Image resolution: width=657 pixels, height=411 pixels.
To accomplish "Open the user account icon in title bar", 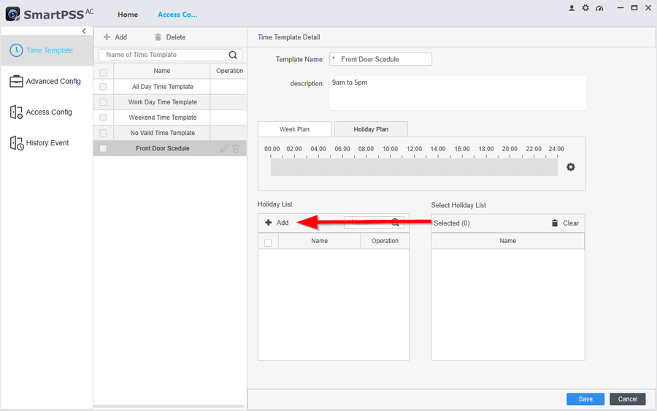I will (x=572, y=8).
